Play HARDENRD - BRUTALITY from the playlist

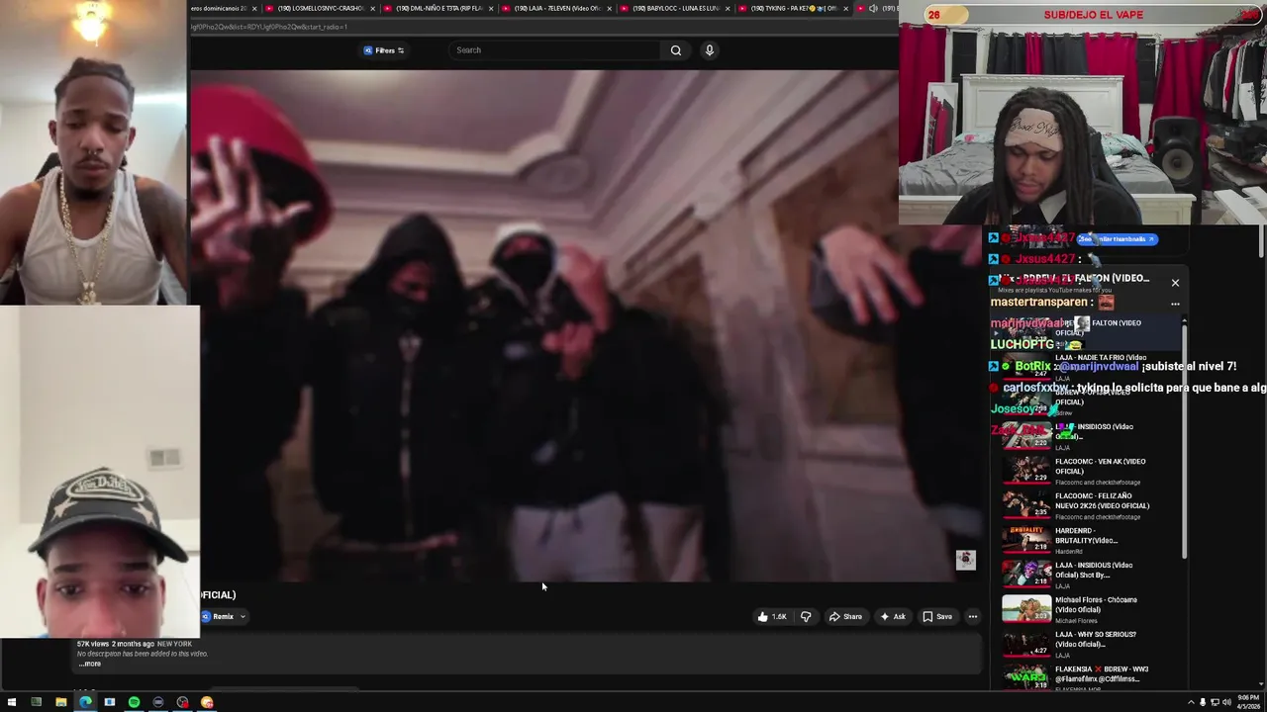pyautogui.click(x=1089, y=540)
